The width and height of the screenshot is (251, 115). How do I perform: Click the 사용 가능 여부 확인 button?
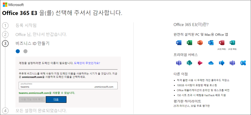coord(32,99)
